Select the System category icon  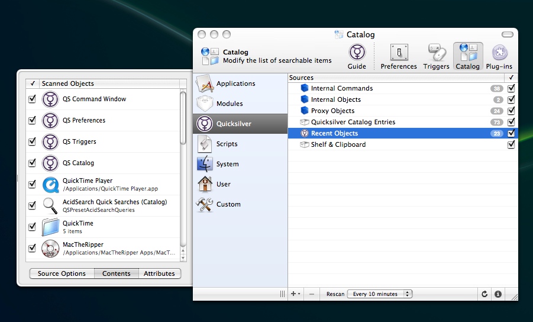click(x=205, y=164)
